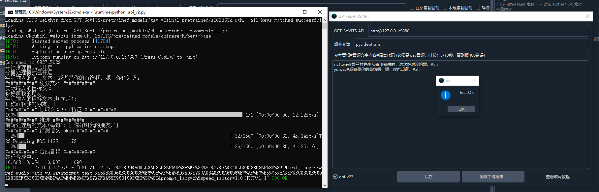The height and width of the screenshot is (192, 599).
Task: Open the 查看填写教程 tutorial link
Action: click(x=557, y=177)
